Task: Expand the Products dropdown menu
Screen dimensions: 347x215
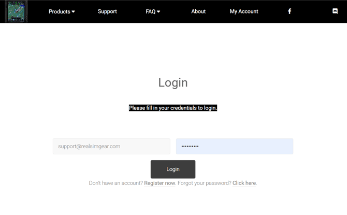Action: pos(62,11)
